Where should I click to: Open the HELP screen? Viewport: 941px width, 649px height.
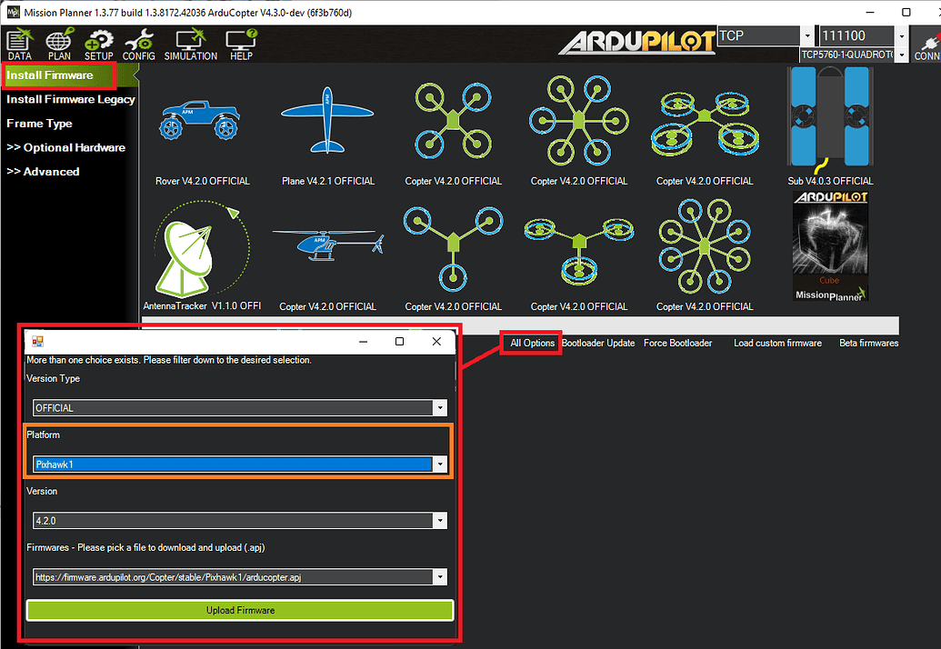[x=241, y=45]
